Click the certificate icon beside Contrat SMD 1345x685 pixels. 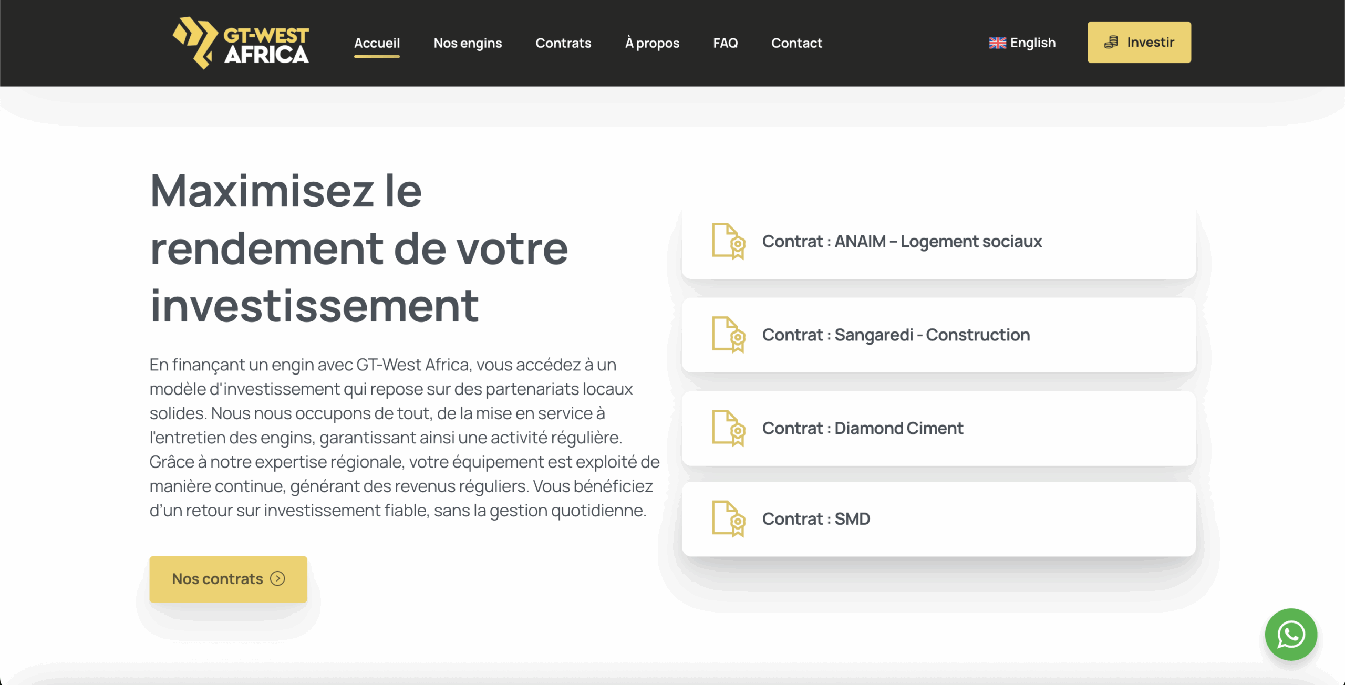pos(729,518)
